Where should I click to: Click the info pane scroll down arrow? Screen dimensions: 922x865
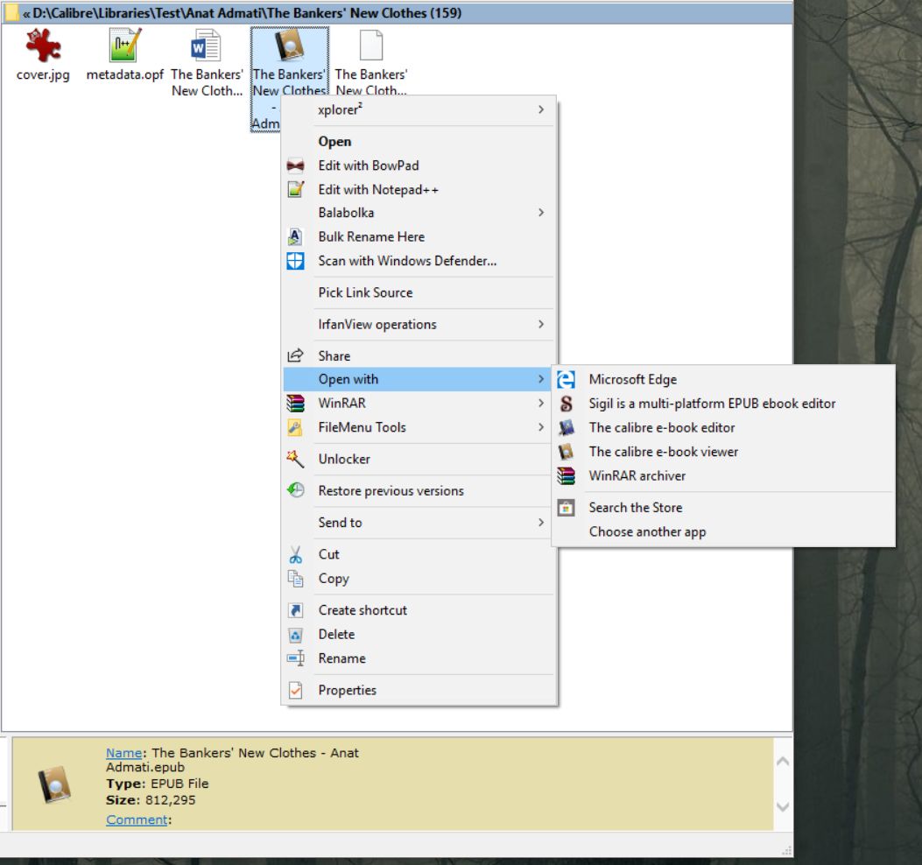[x=783, y=807]
